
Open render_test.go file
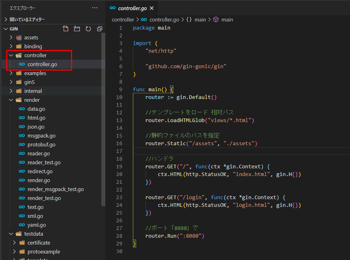tap(44, 198)
